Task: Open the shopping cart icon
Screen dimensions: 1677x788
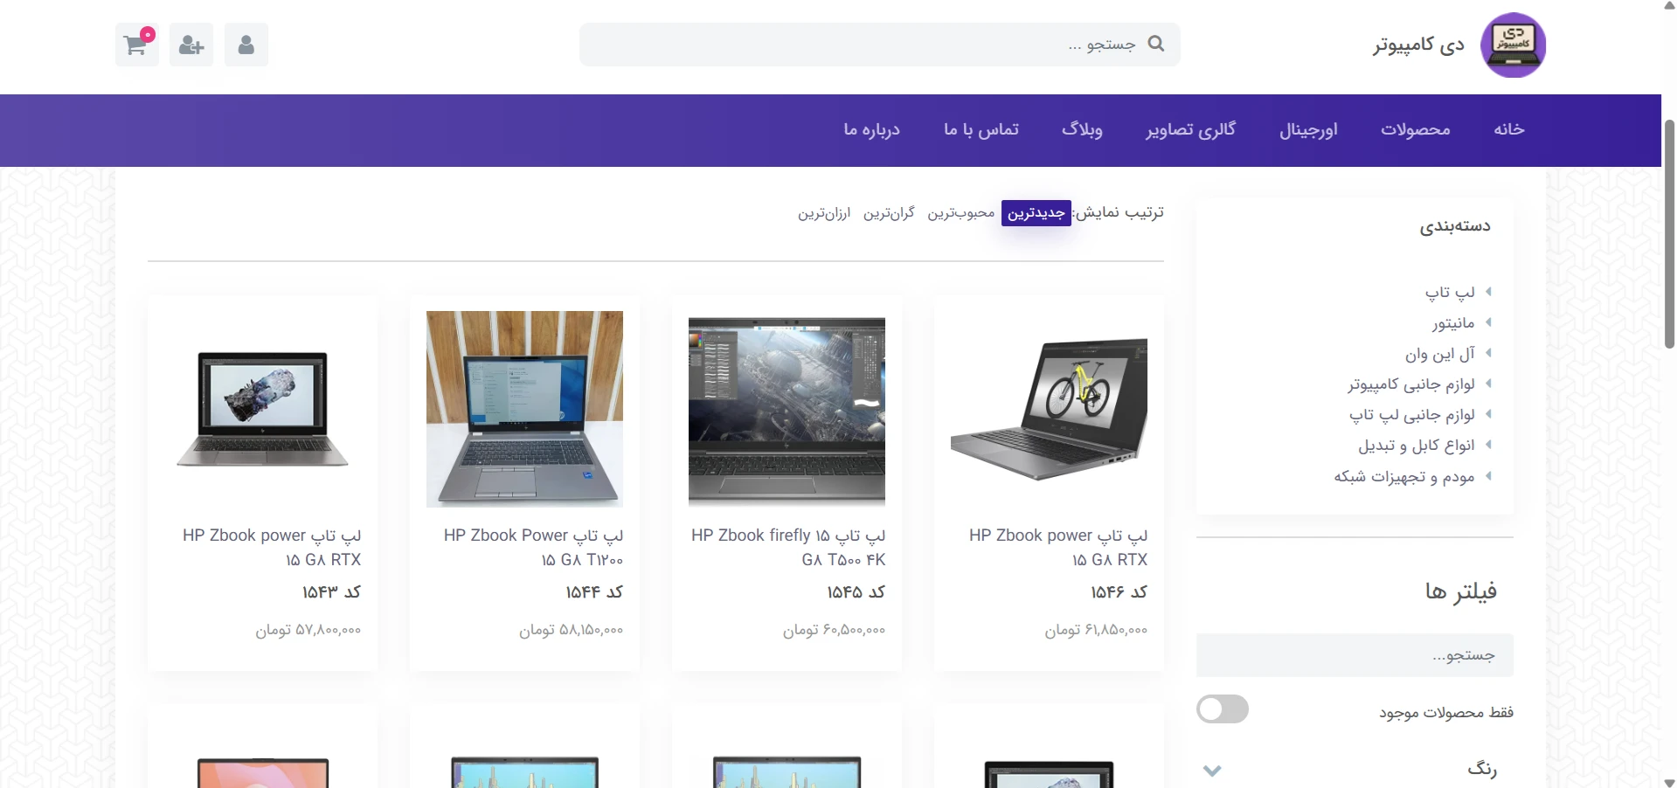Action: pyautogui.click(x=137, y=45)
